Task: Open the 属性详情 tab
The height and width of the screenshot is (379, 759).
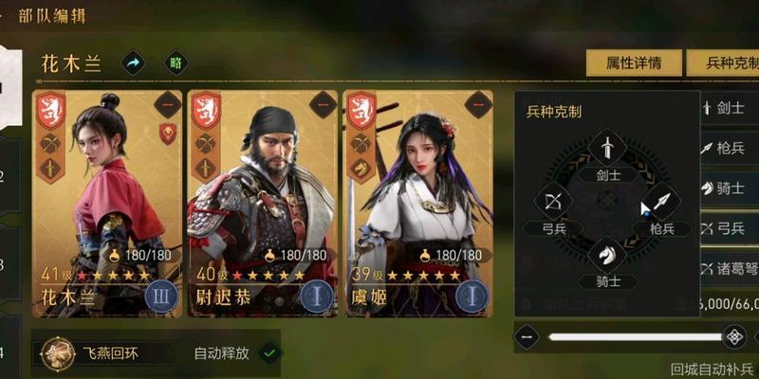Action: pos(634,63)
